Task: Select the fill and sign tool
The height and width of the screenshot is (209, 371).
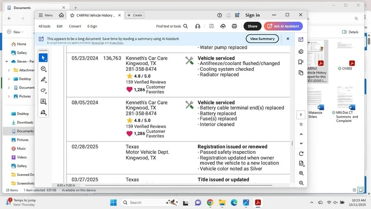Action: tap(43, 112)
